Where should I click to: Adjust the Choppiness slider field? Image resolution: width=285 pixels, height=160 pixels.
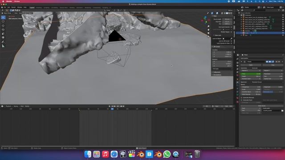pos(251,87)
